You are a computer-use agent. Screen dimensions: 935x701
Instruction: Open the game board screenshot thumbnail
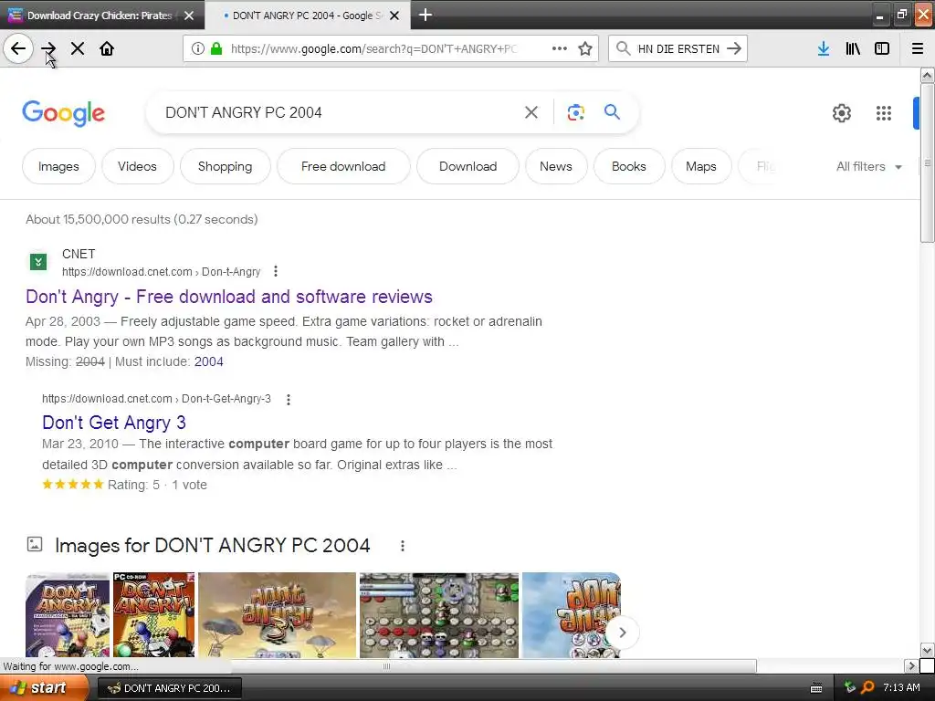click(439, 614)
